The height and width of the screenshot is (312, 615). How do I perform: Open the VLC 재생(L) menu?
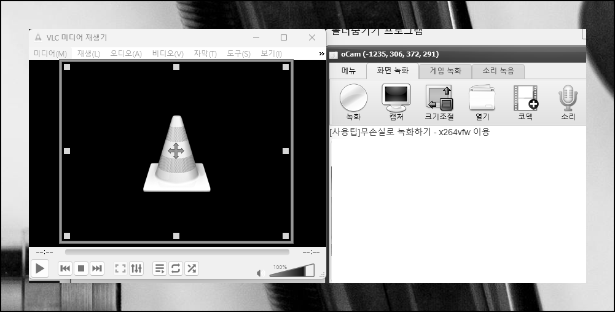point(88,53)
